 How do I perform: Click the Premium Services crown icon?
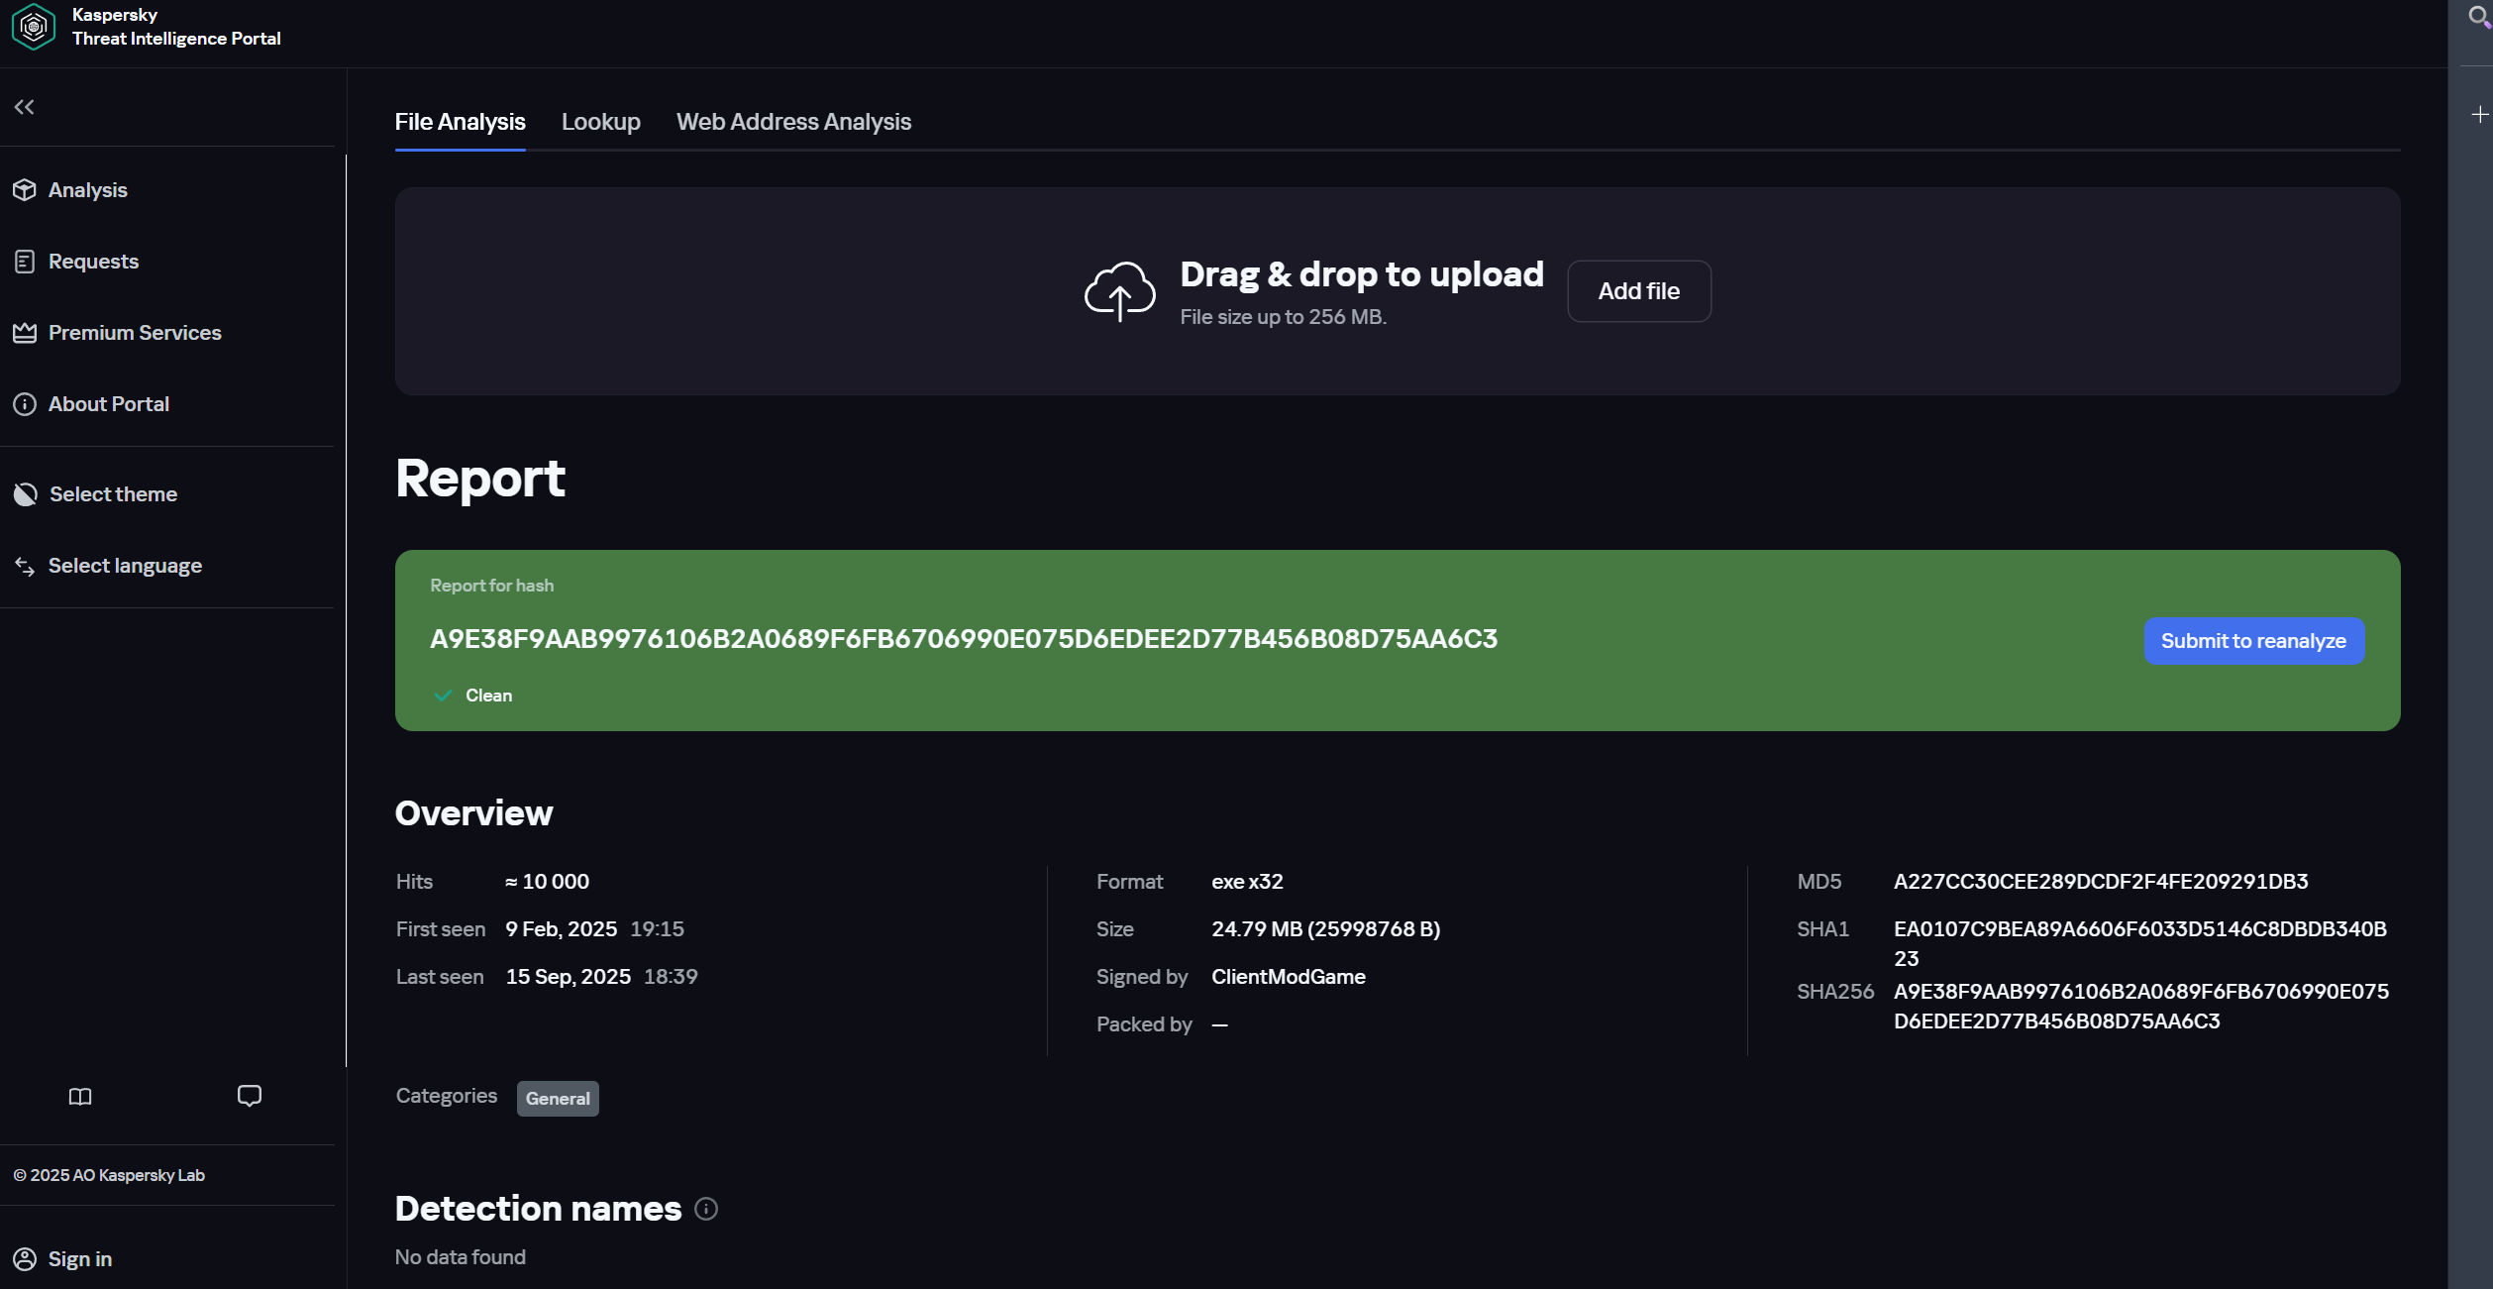[25, 333]
